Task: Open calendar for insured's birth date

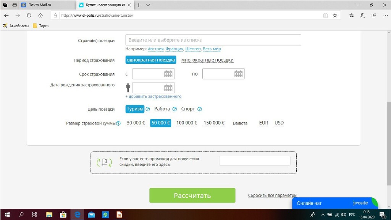Action: pos(168,88)
